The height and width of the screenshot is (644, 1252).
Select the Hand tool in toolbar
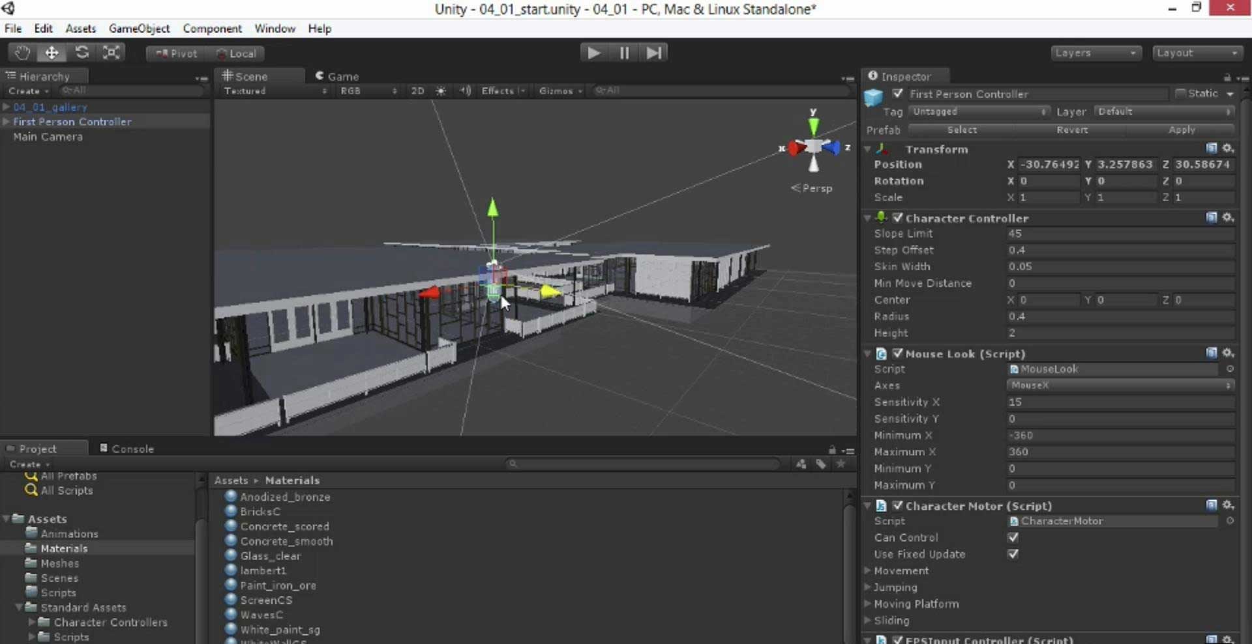[x=22, y=53]
